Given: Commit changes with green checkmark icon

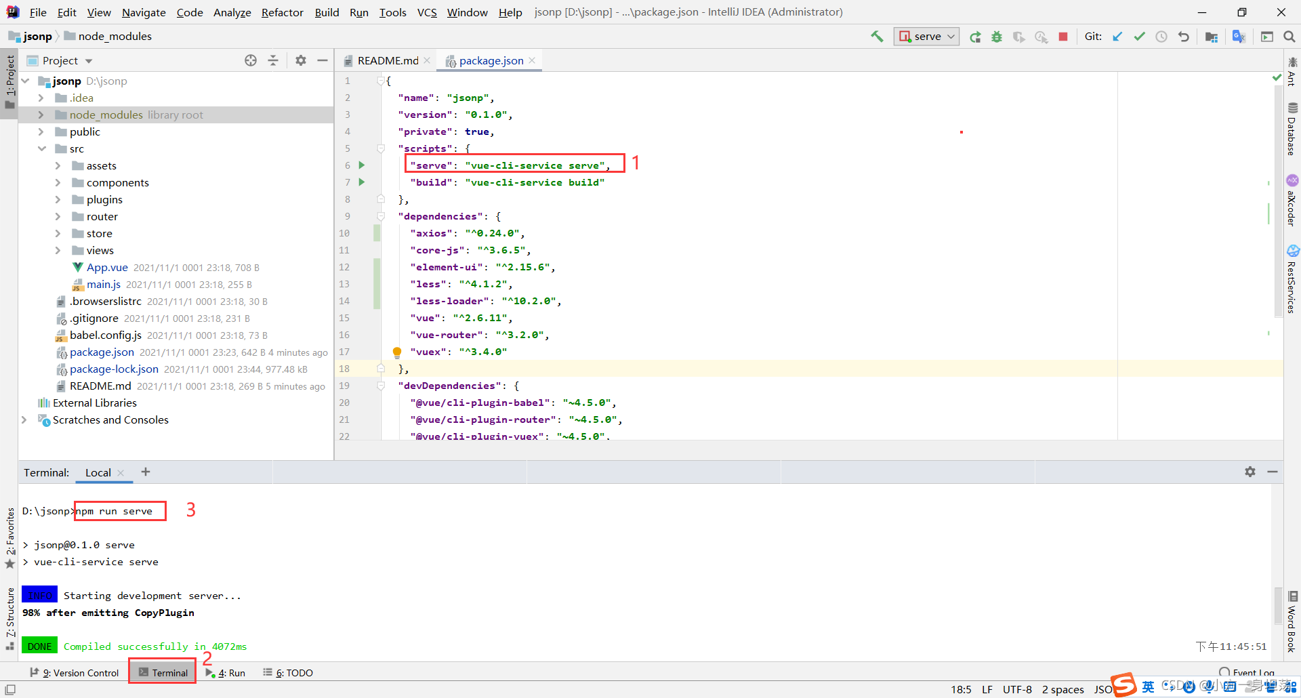Looking at the screenshot, I should click(1140, 37).
